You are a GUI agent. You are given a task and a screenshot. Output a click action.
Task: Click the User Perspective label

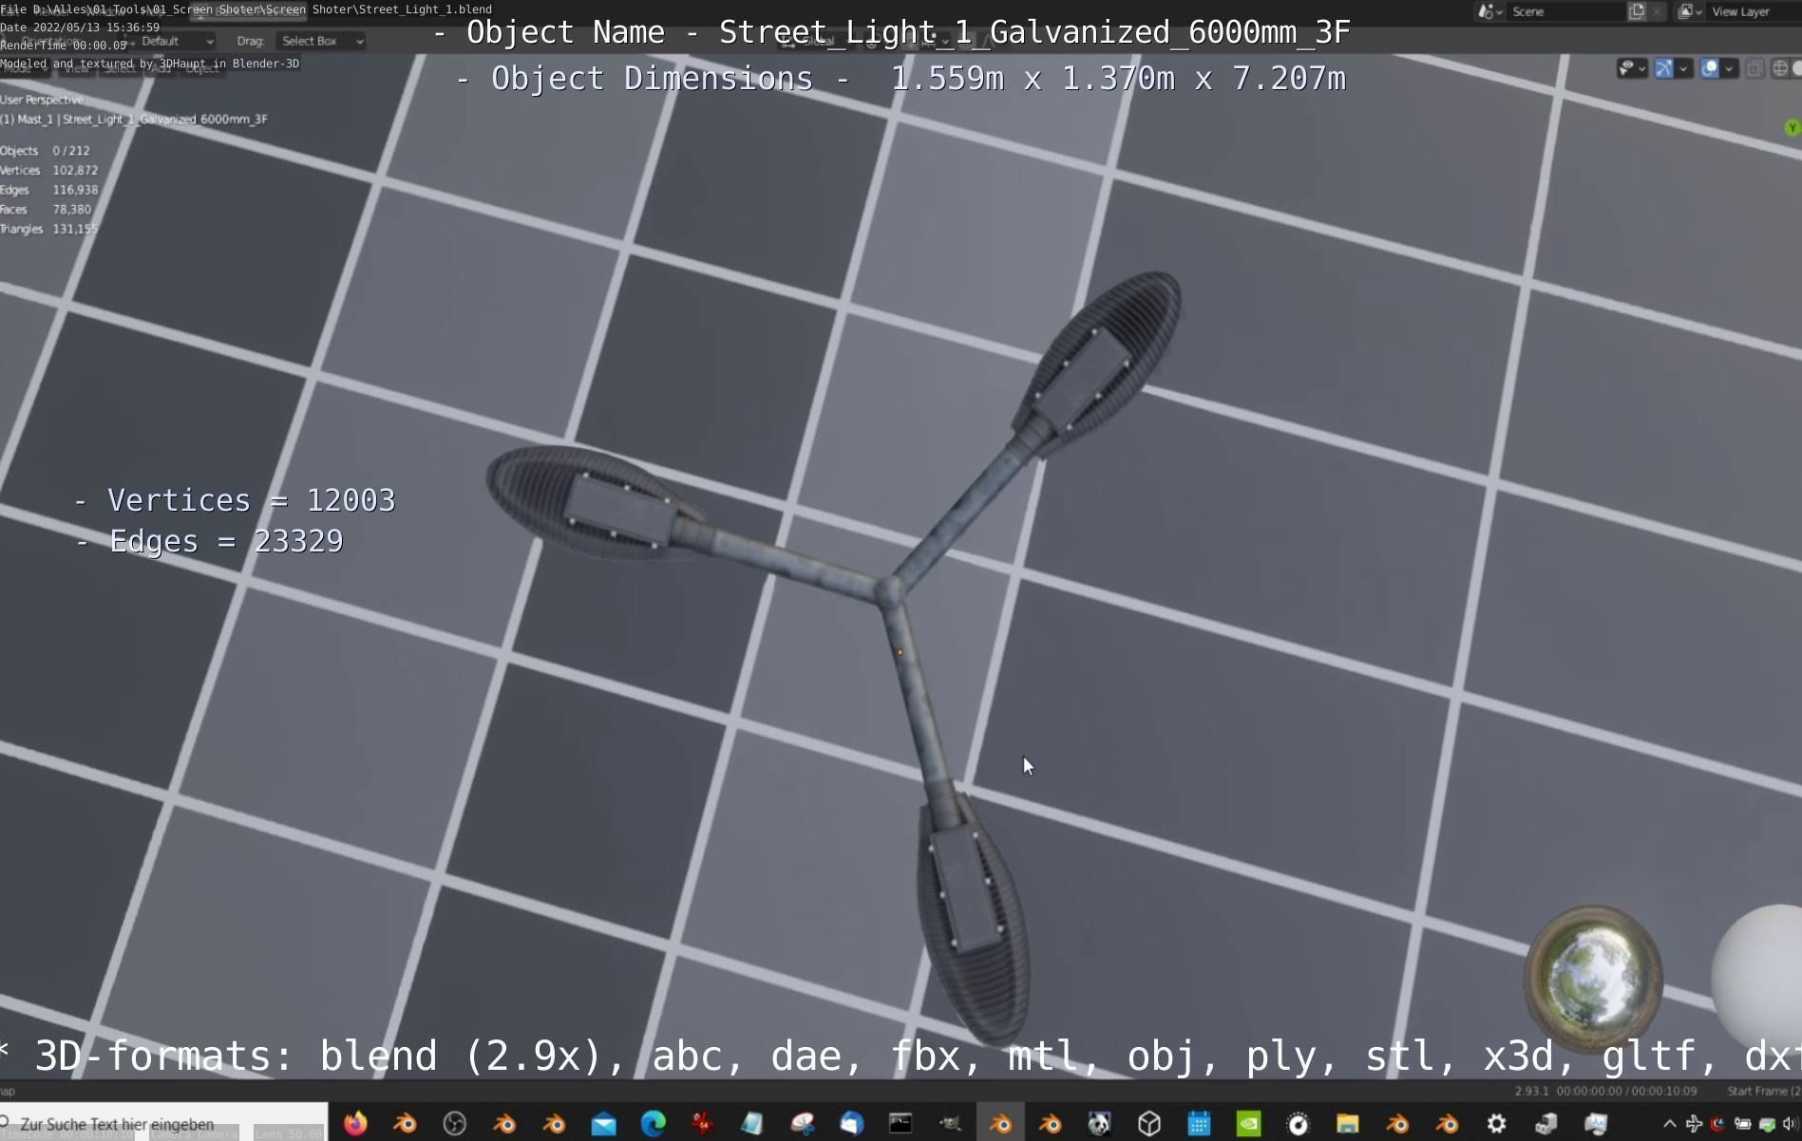pyautogui.click(x=42, y=100)
